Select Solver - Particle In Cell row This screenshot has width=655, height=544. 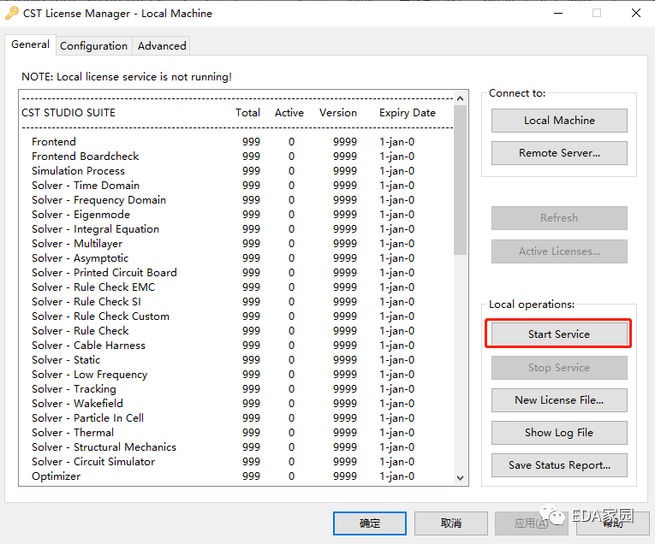(x=223, y=418)
